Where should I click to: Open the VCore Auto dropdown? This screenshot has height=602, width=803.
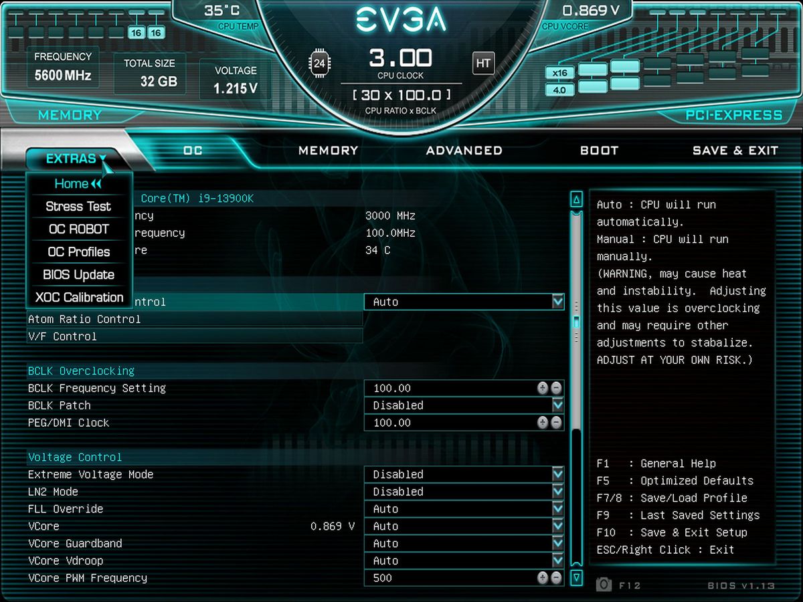pyautogui.click(x=464, y=526)
